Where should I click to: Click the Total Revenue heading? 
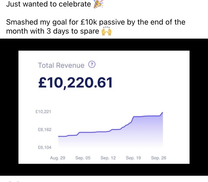point(61,65)
